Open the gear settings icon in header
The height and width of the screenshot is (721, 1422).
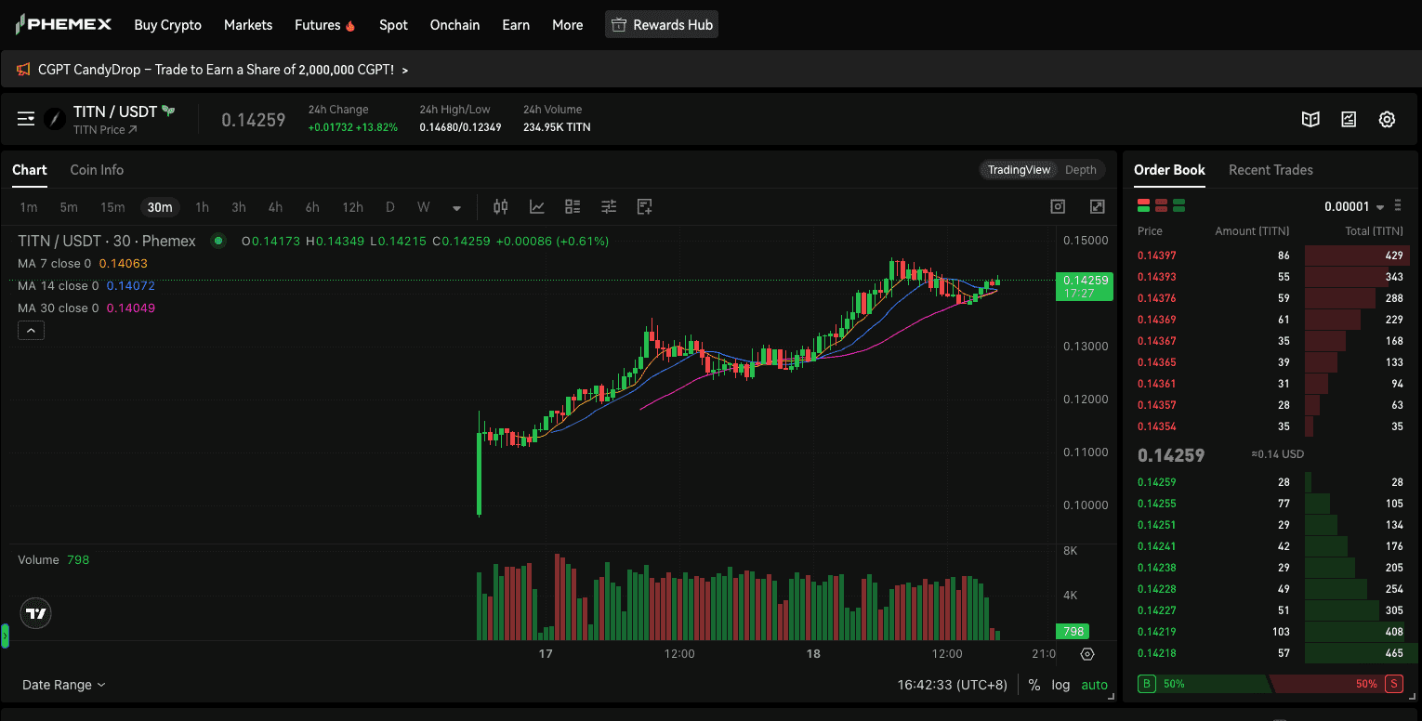[1387, 119]
